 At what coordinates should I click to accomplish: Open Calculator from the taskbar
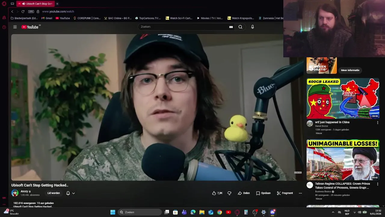[246, 212]
